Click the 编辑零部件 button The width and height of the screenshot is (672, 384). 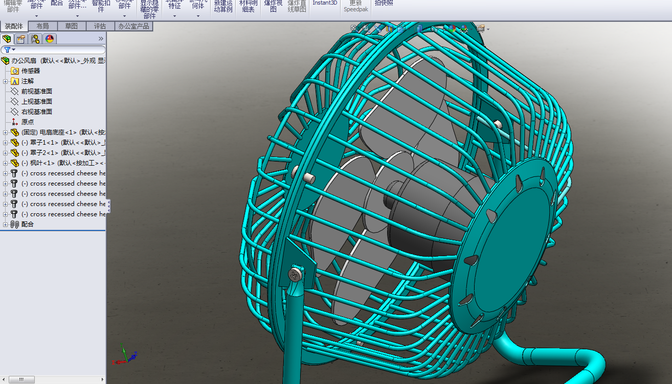coord(13,5)
